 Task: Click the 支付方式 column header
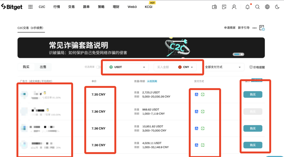click(199, 81)
